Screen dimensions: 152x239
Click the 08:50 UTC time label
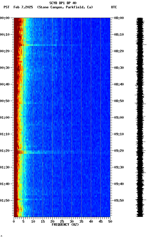(119, 101)
